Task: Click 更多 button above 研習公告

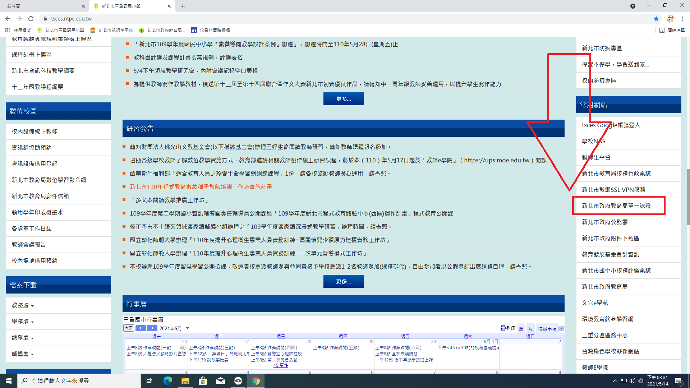Action: point(343,99)
